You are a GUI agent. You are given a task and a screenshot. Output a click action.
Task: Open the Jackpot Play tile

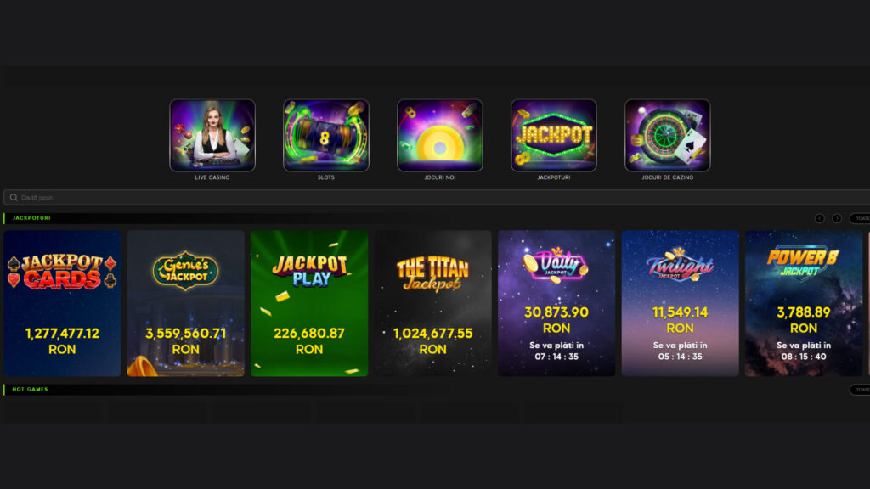click(309, 303)
